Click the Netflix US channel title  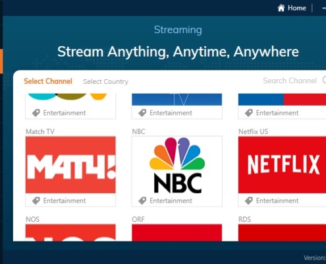[254, 131]
